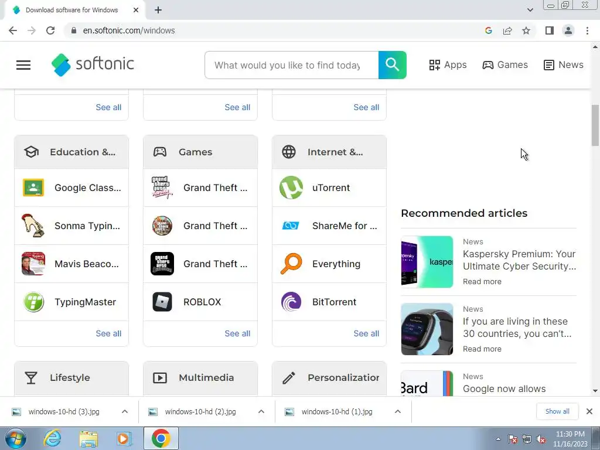Click the Google icon in address bar
The height and width of the screenshot is (450, 600).
pos(488,30)
